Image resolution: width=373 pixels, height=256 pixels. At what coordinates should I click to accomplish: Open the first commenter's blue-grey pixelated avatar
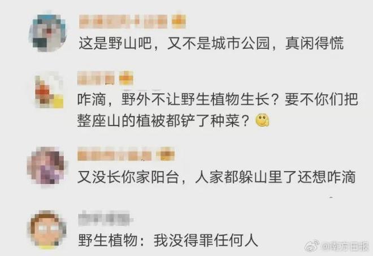pos(47,32)
